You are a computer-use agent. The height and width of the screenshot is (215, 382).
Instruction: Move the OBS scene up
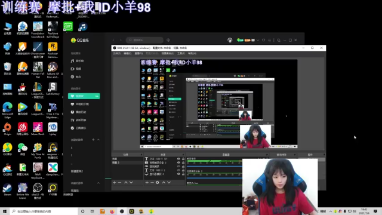[x=126, y=182]
